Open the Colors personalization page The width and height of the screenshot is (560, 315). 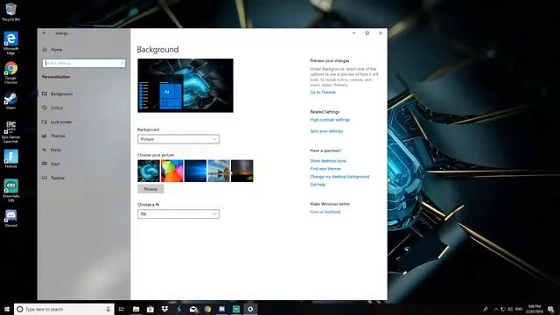coord(52,108)
